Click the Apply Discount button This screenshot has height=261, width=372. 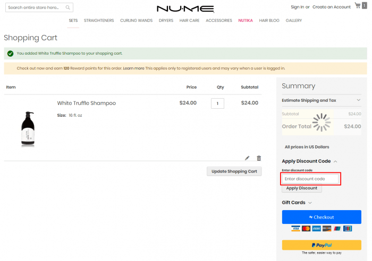tap(301, 188)
